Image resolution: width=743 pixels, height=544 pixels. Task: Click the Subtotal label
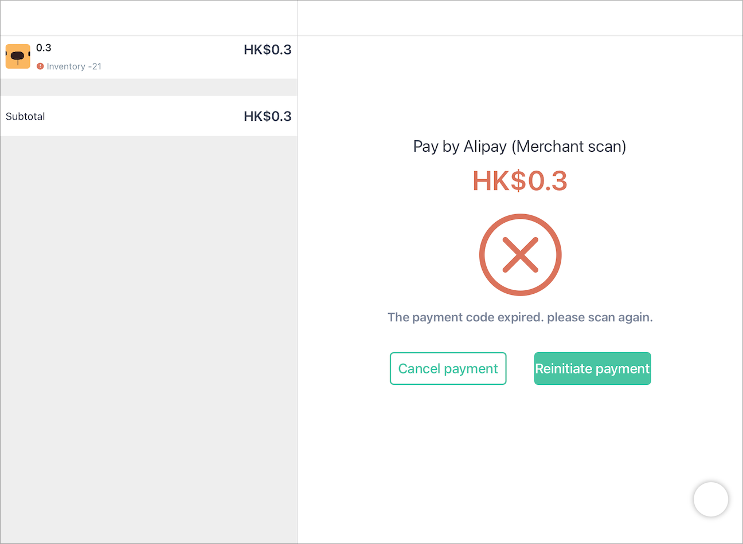coord(25,116)
